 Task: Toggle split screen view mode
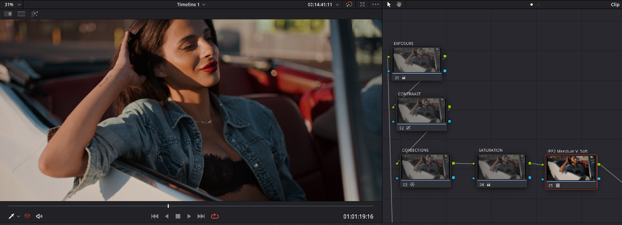tap(21, 14)
